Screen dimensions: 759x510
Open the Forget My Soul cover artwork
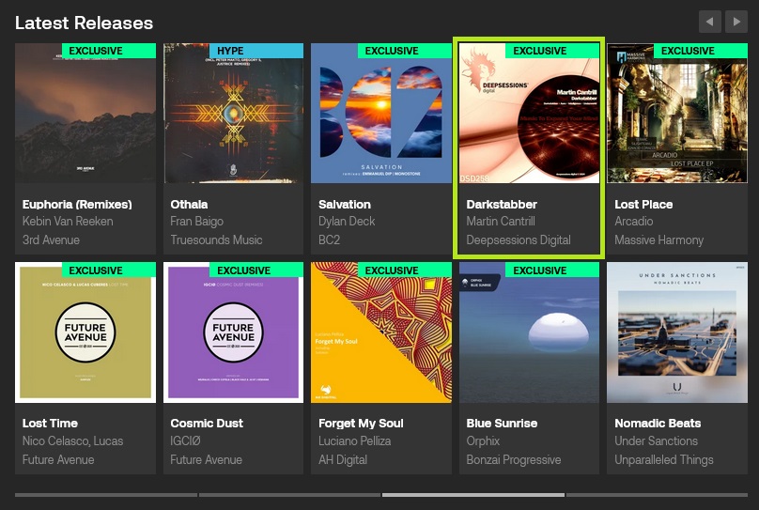pos(381,332)
